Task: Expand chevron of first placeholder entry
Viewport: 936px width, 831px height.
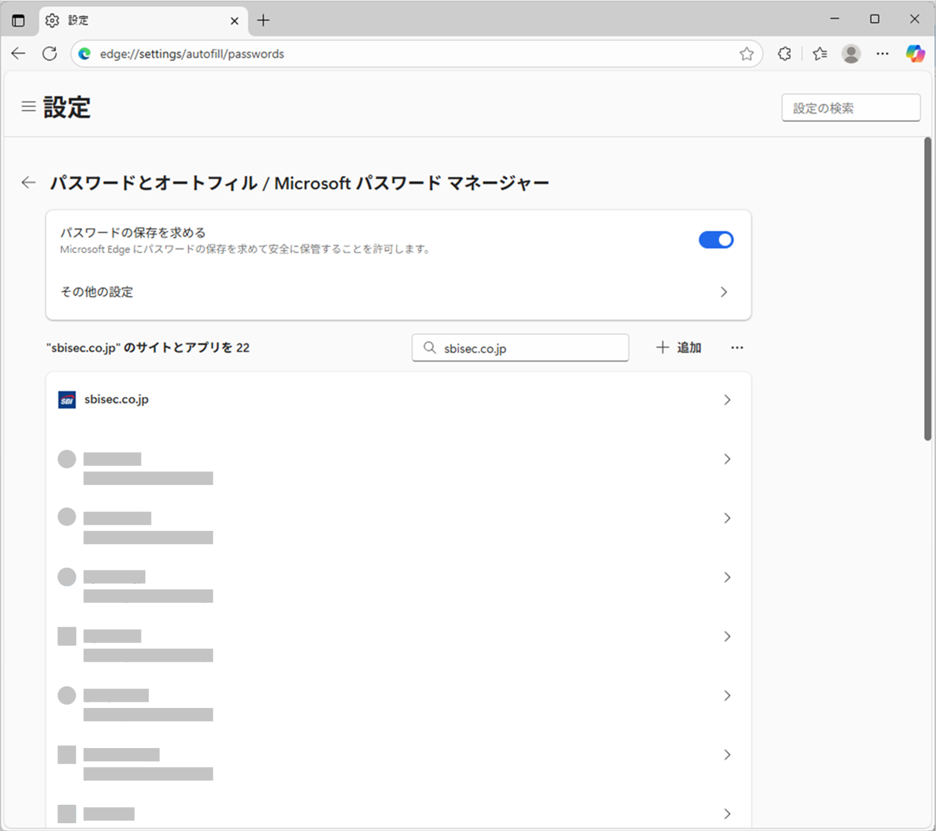Action: pos(727,459)
